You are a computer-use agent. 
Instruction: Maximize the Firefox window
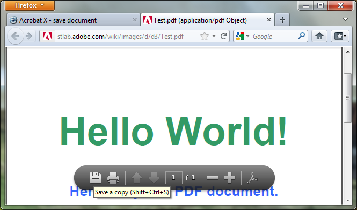pyautogui.click(x=320, y=5)
